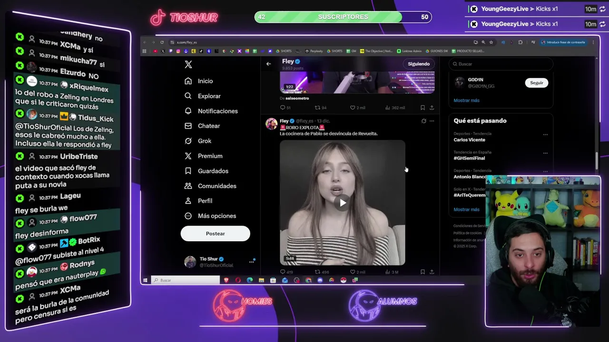This screenshot has height=342, width=609.
Task: Open the Pokéball app in the taskbar
Action: 343,280
